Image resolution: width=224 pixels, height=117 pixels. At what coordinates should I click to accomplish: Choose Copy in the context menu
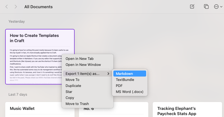pos(87,98)
